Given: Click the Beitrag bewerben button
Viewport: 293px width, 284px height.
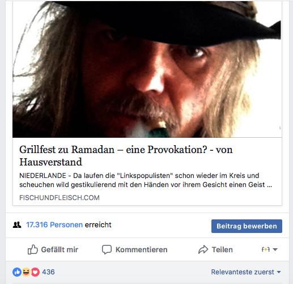Looking at the screenshot, I should click(247, 226).
